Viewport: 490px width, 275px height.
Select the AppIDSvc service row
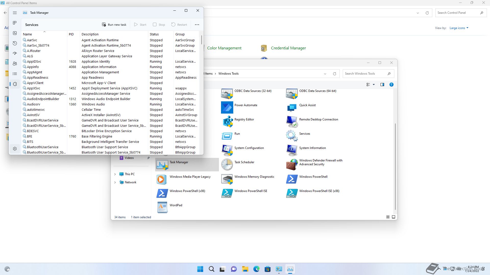point(110,61)
